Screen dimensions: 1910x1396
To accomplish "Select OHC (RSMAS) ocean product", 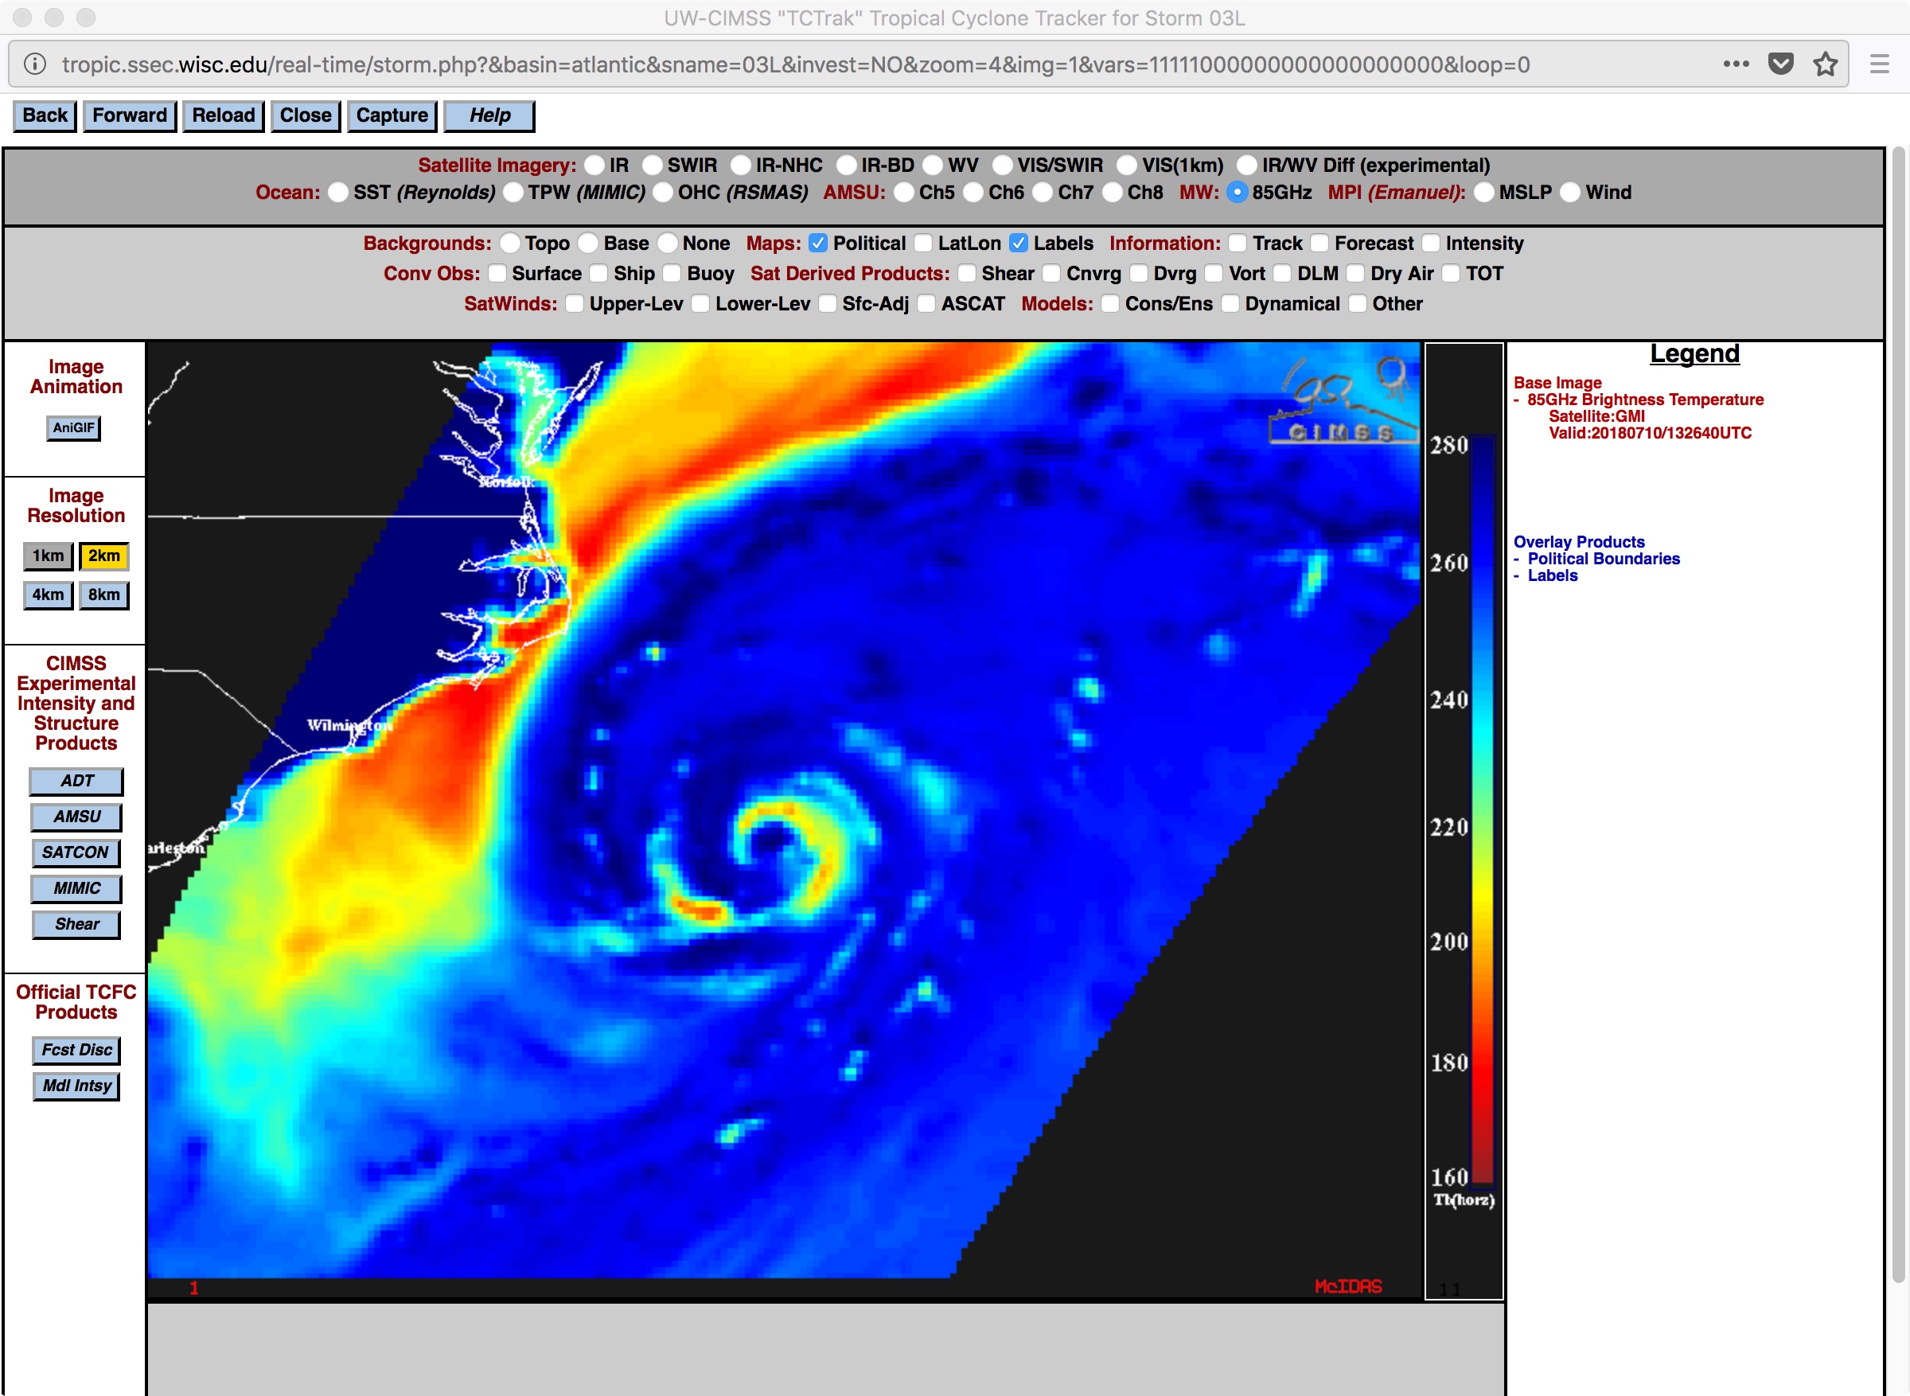I will click(x=663, y=192).
